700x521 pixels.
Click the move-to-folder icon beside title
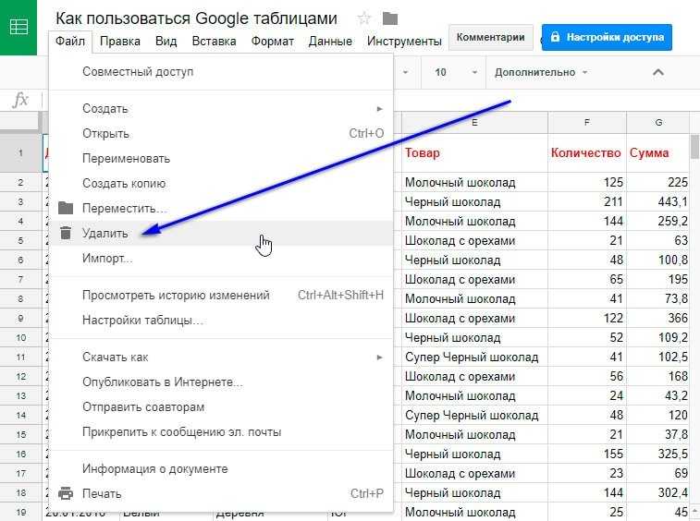coord(390,18)
